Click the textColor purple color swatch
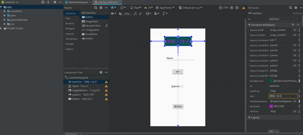 tap(271, 106)
